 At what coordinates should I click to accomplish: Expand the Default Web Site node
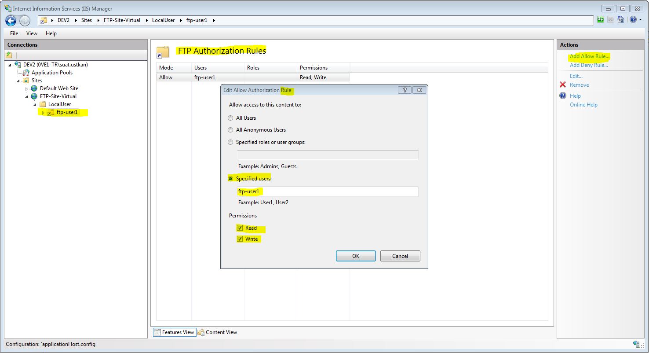pos(27,89)
